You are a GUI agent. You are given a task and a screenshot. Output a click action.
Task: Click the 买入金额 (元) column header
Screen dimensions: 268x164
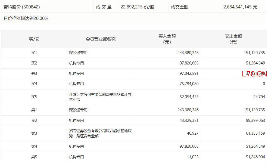tap(167, 39)
